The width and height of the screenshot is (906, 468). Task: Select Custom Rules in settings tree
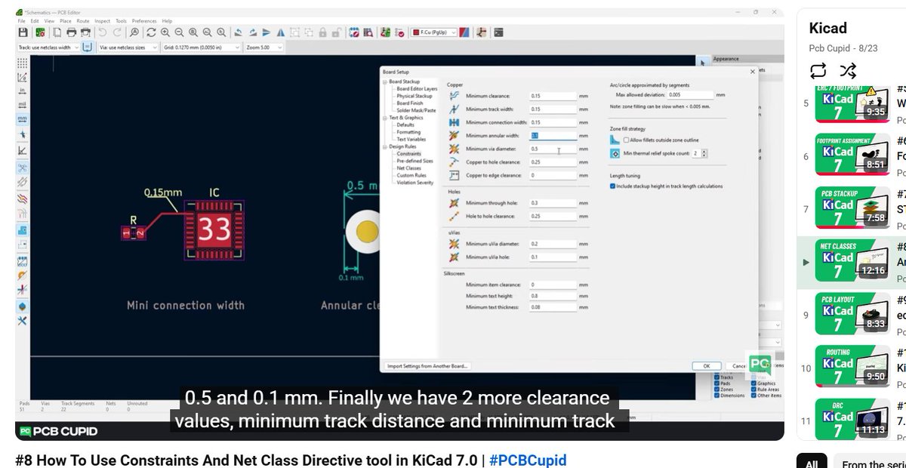(411, 175)
